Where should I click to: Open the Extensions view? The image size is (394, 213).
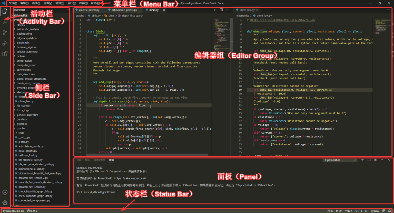coord(5,54)
